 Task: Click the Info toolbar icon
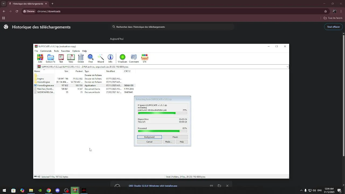[110, 58]
